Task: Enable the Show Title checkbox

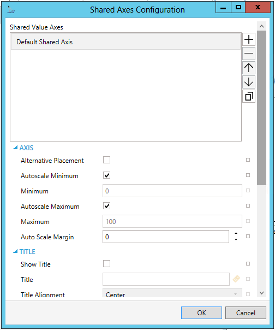Action: point(106,263)
